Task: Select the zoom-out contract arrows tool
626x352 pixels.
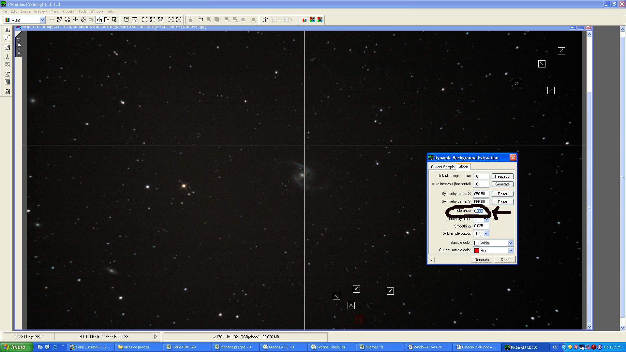Action: pyautogui.click(x=67, y=20)
